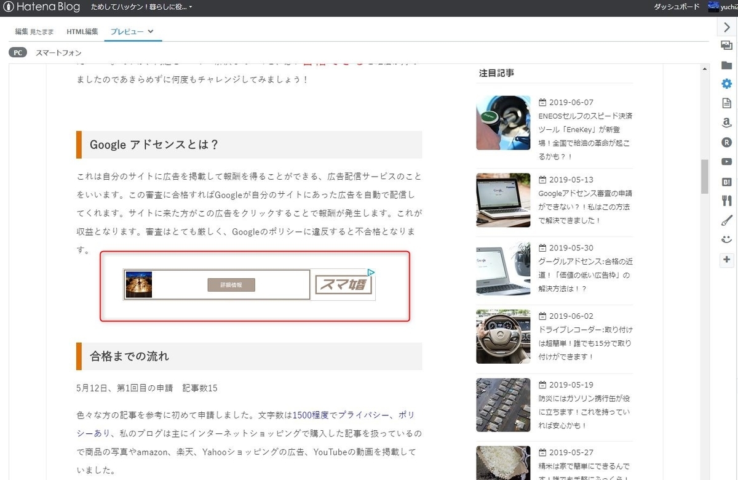Switch to the 編集 見たまま tab
Image resolution: width=738 pixels, height=480 pixels.
tap(34, 31)
